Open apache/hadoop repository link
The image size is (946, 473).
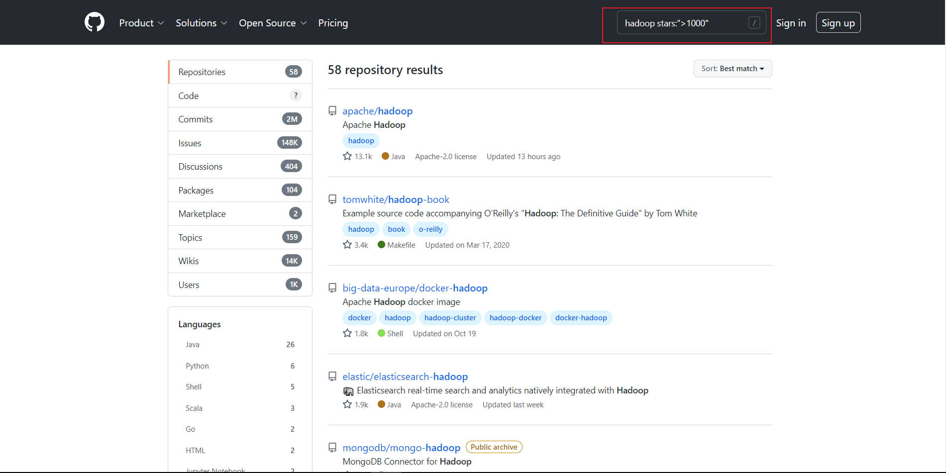click(x=377, y=111)
